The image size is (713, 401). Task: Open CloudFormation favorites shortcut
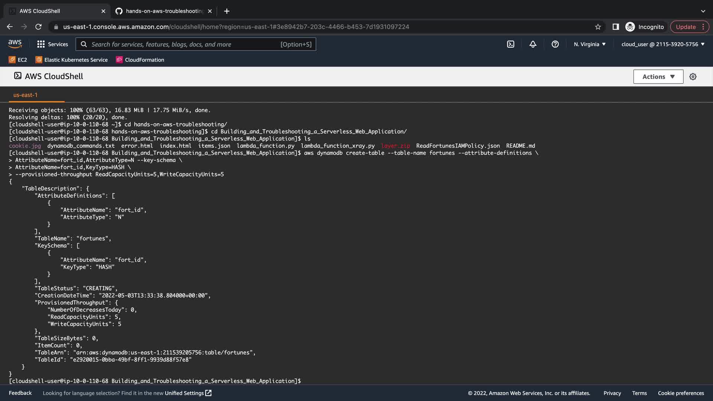click(140, 60)
